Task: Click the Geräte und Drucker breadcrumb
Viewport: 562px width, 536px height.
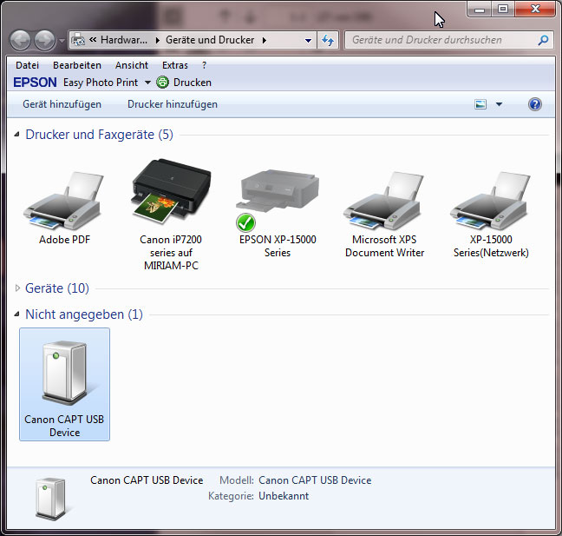Action: click(x=210, y=40)
